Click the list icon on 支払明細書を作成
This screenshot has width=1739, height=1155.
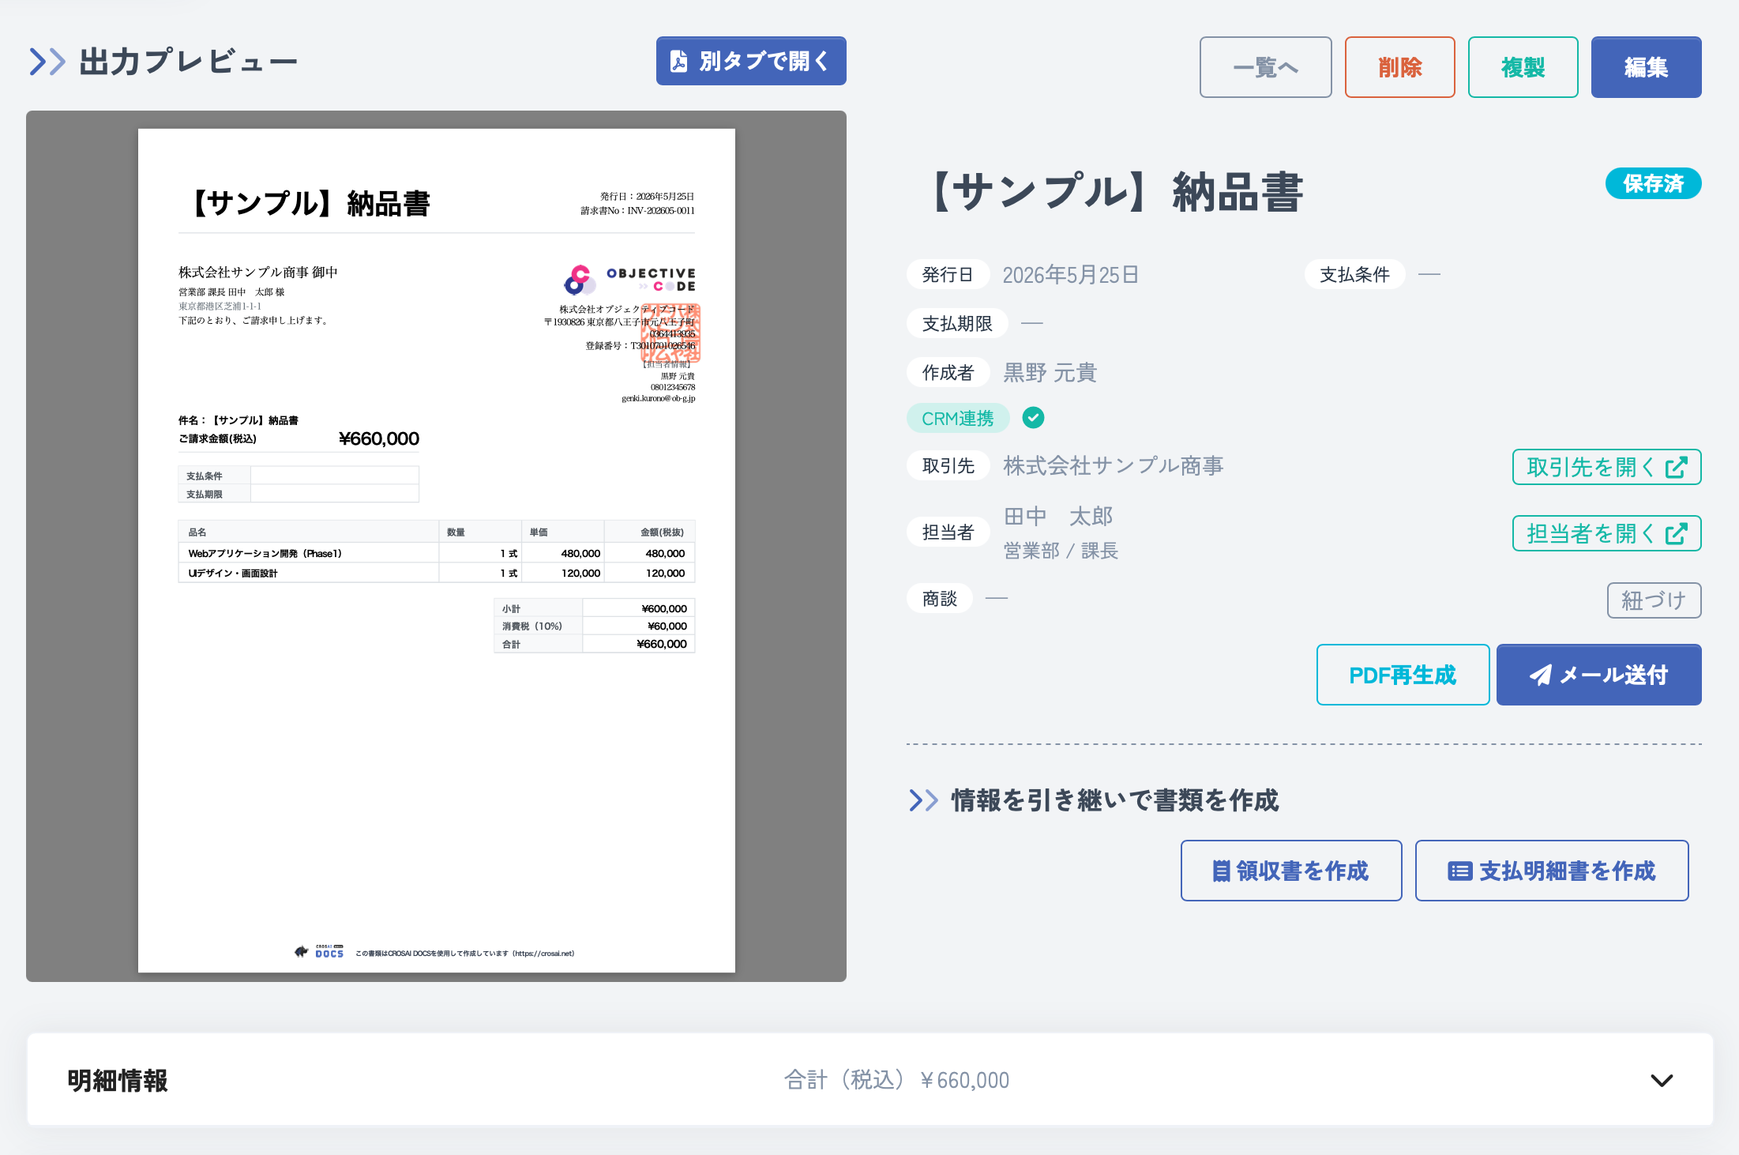[1459, 871]
